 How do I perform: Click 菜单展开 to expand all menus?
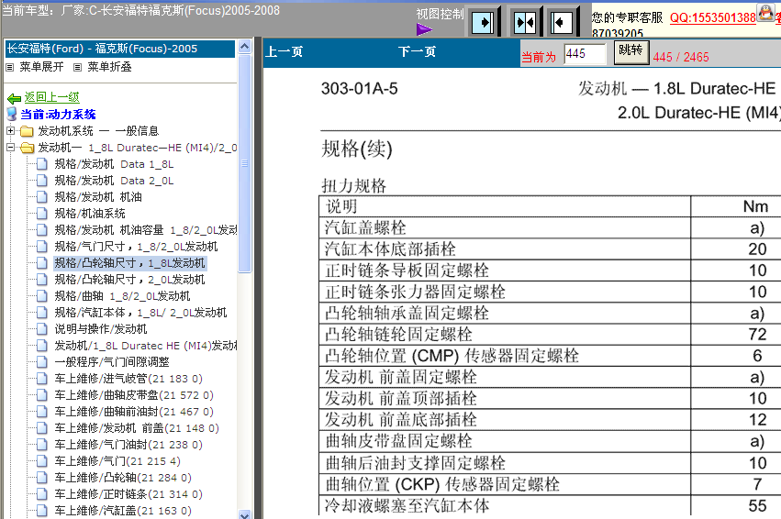pos(42,67)
